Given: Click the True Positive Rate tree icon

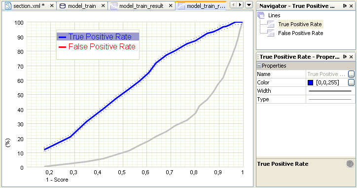Looking at the screenshot, I should coord(271,24).
